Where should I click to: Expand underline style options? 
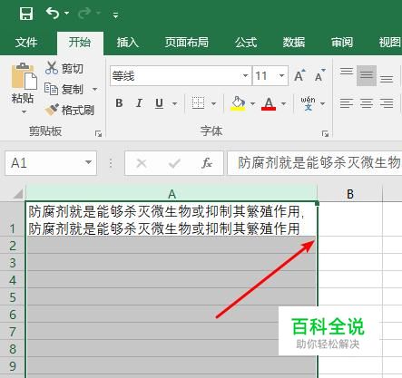174,103
